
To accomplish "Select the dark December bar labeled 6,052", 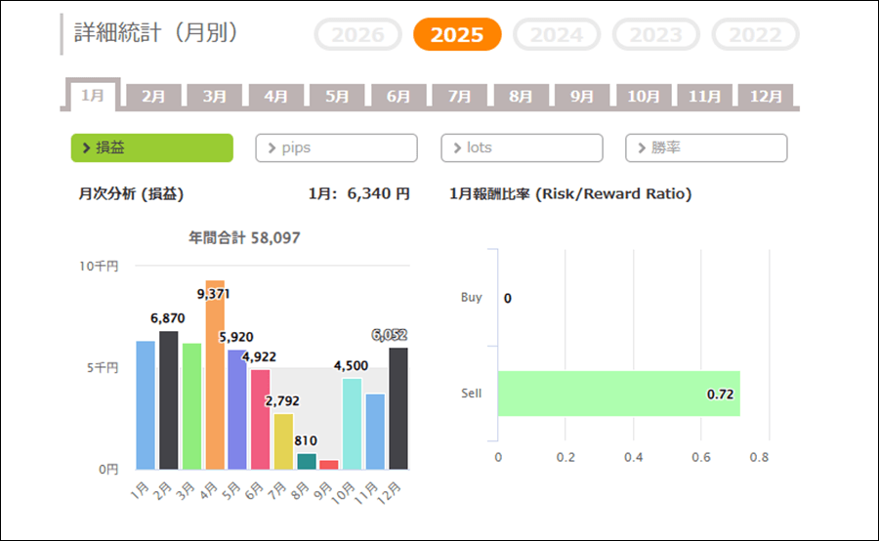I will coord(398,408).
